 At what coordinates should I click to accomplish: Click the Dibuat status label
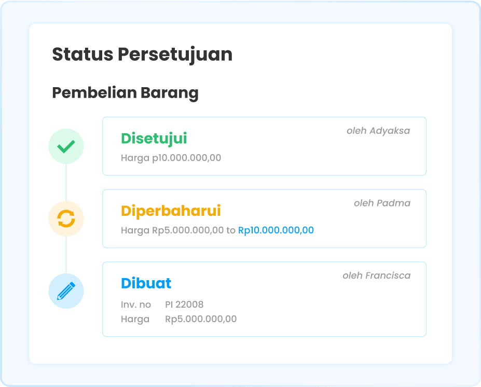[x=146, y=283]
